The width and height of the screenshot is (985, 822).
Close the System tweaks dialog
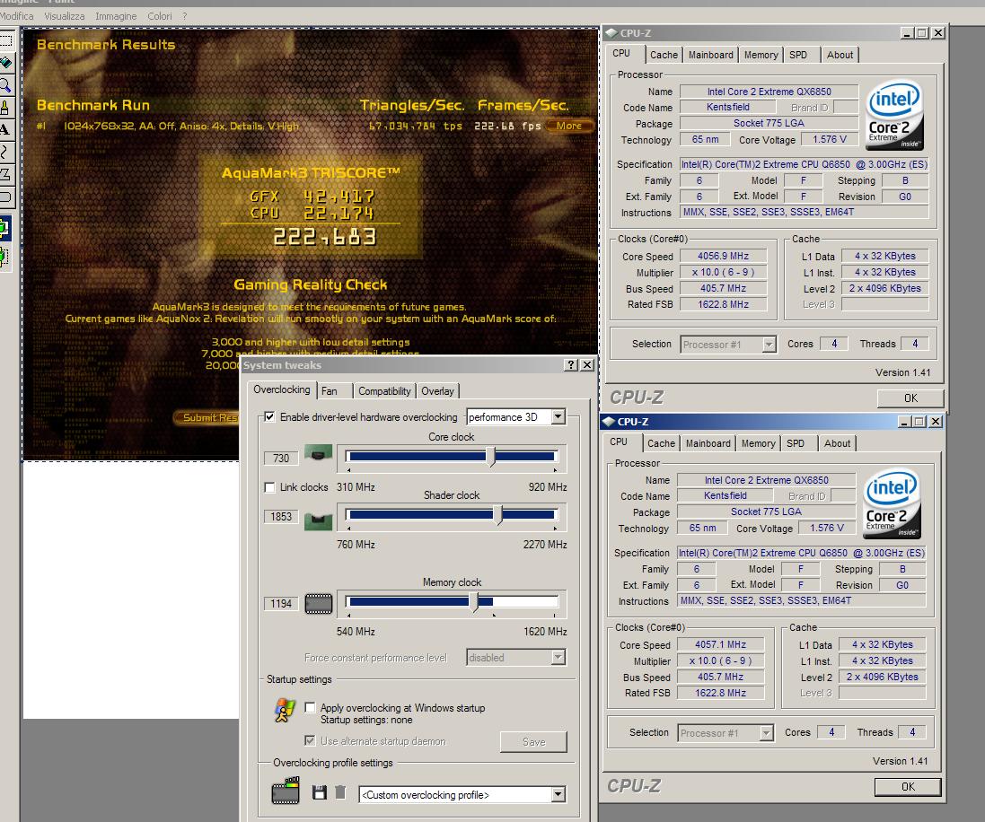tap(586, 365)
